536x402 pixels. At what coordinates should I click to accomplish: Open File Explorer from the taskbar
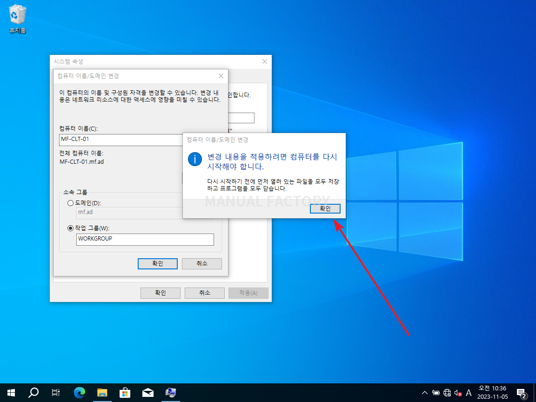tap(102, 393)
